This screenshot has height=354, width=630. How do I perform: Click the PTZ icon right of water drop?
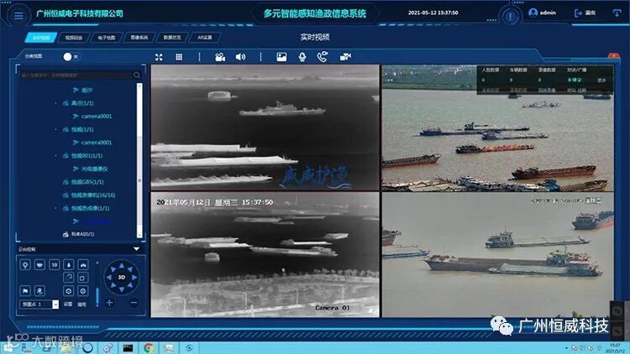[83, 265]
